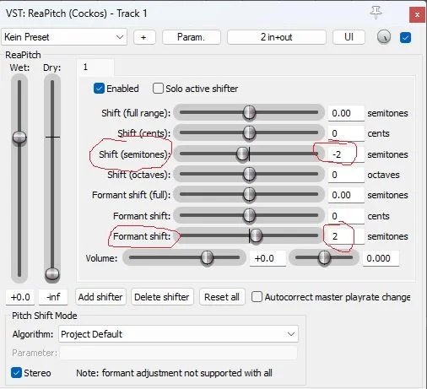Click the Volume slider handle

click(x=207, y=257)
